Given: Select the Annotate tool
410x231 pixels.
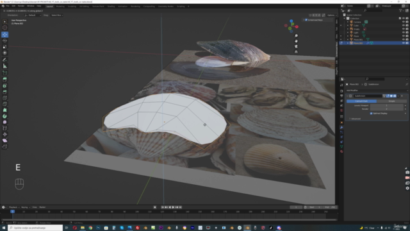Looking at the screenshot, I should coord(4,60).
